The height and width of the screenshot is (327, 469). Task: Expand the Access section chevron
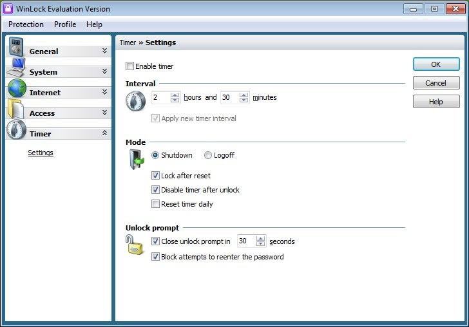[104, 113]
